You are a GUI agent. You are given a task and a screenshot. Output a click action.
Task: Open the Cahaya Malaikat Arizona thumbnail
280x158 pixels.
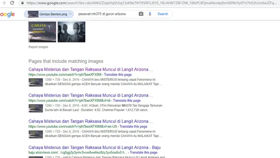tap(42, 32)
